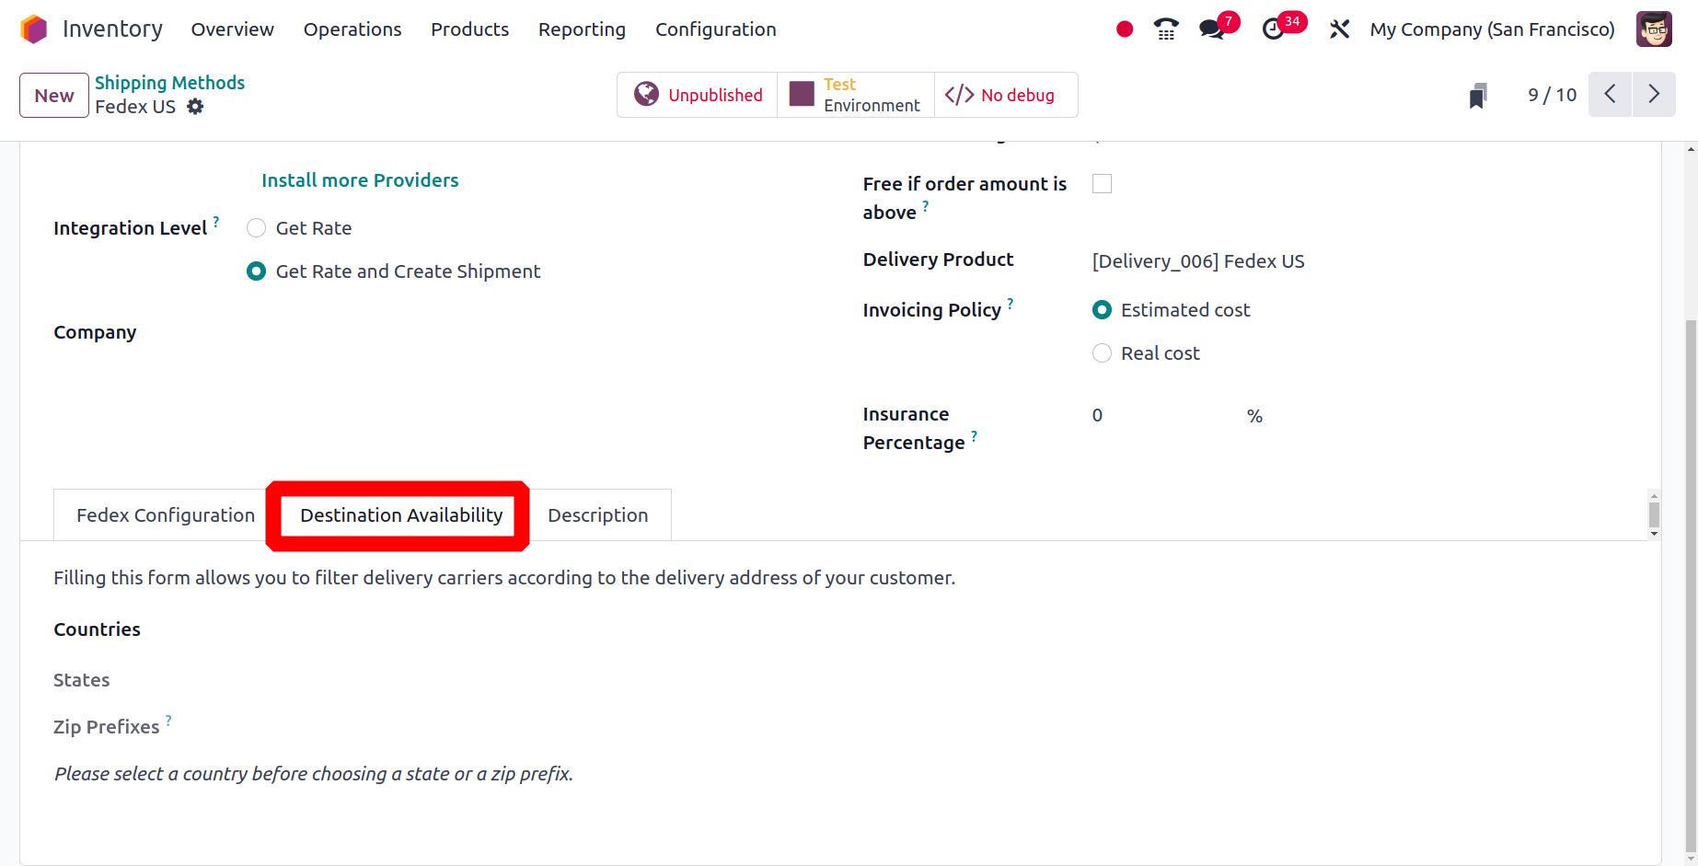Click the Integration Level help question mark
1698x866 pixels.
click(216, 222)
